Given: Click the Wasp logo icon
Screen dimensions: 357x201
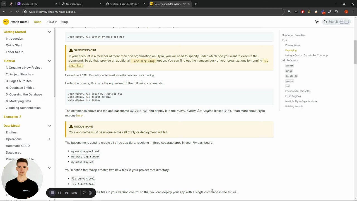Looking at the screenshot, I should point(6,22).
